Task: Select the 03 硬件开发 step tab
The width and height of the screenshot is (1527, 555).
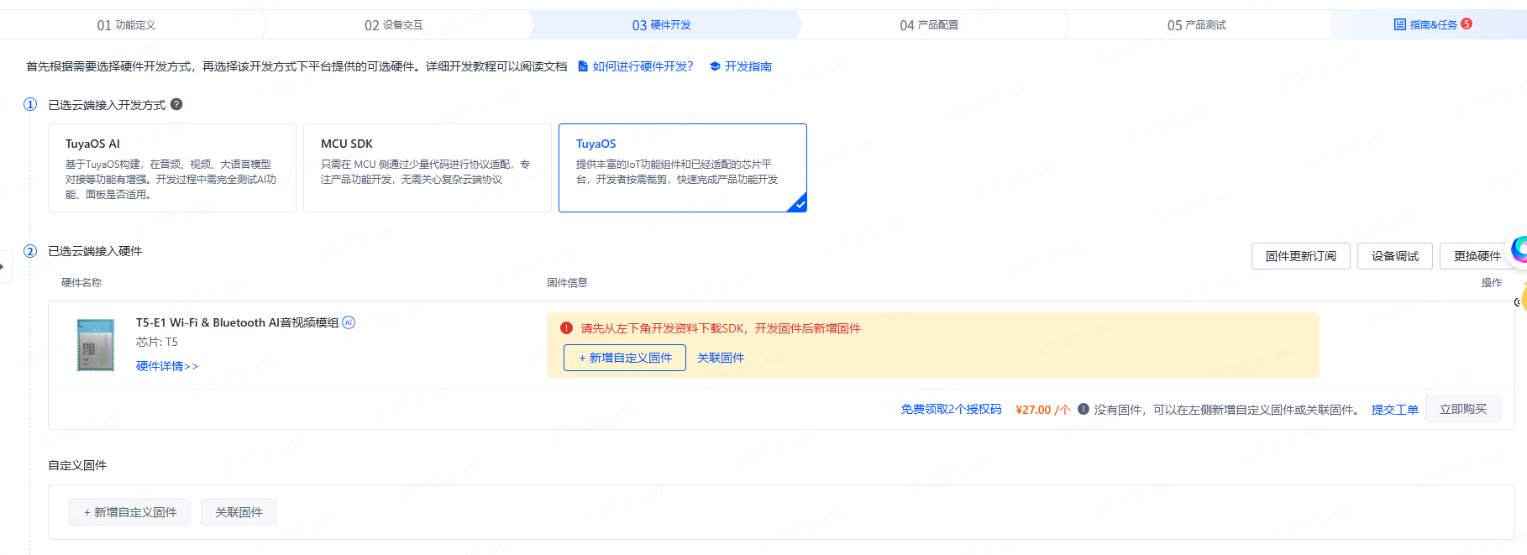Action: (x=662, y=25)
